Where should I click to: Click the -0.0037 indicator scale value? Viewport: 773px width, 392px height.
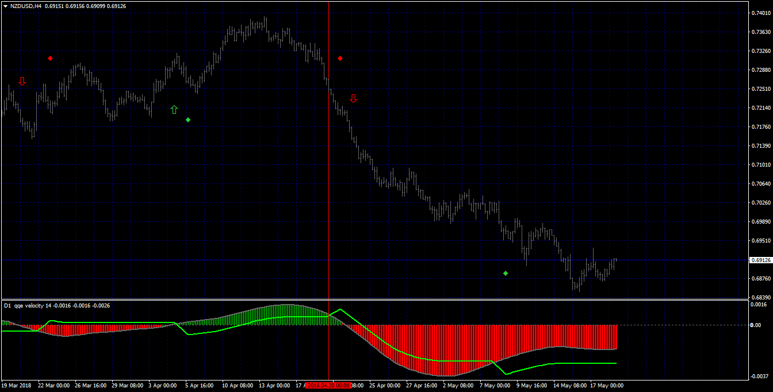[x=759, y=376]
